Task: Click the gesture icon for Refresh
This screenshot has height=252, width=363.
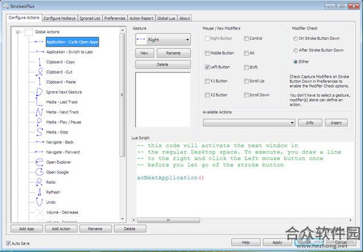Action: coord(39,192)
